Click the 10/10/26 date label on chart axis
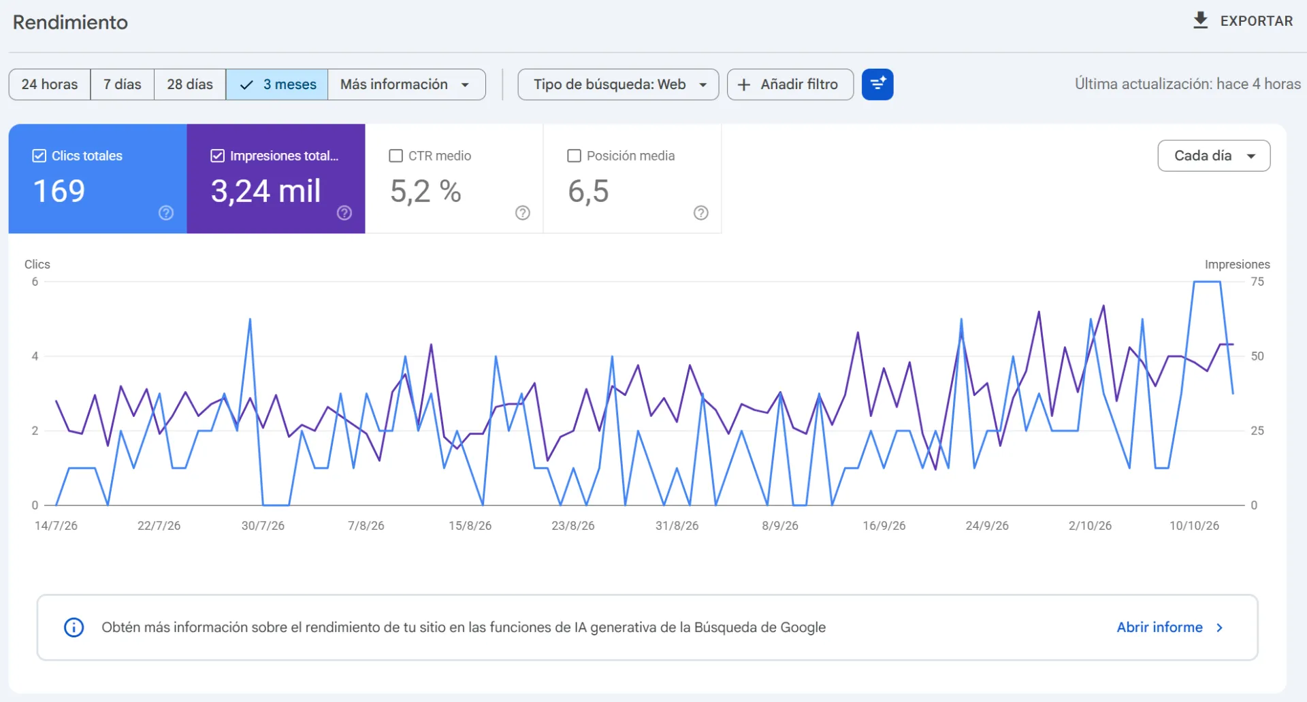The height and width of the screenshot is (702, 1307). 1195,526
